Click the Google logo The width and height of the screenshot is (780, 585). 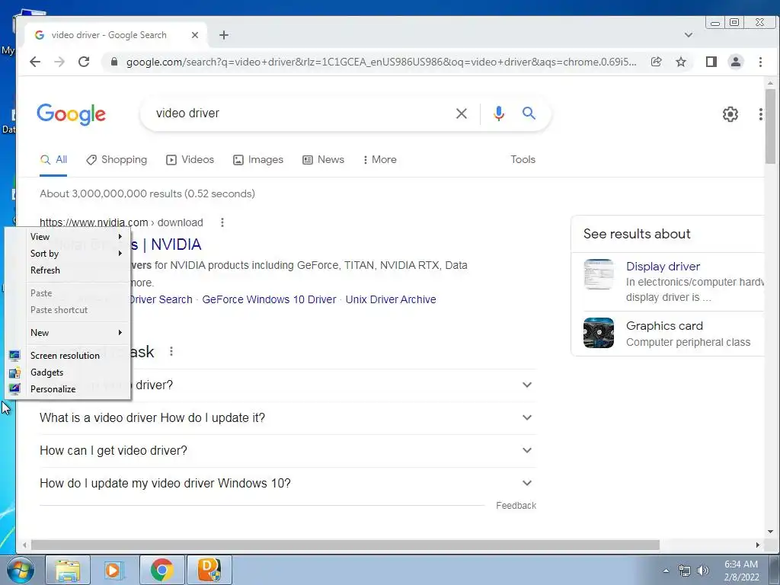click(71, 114)
